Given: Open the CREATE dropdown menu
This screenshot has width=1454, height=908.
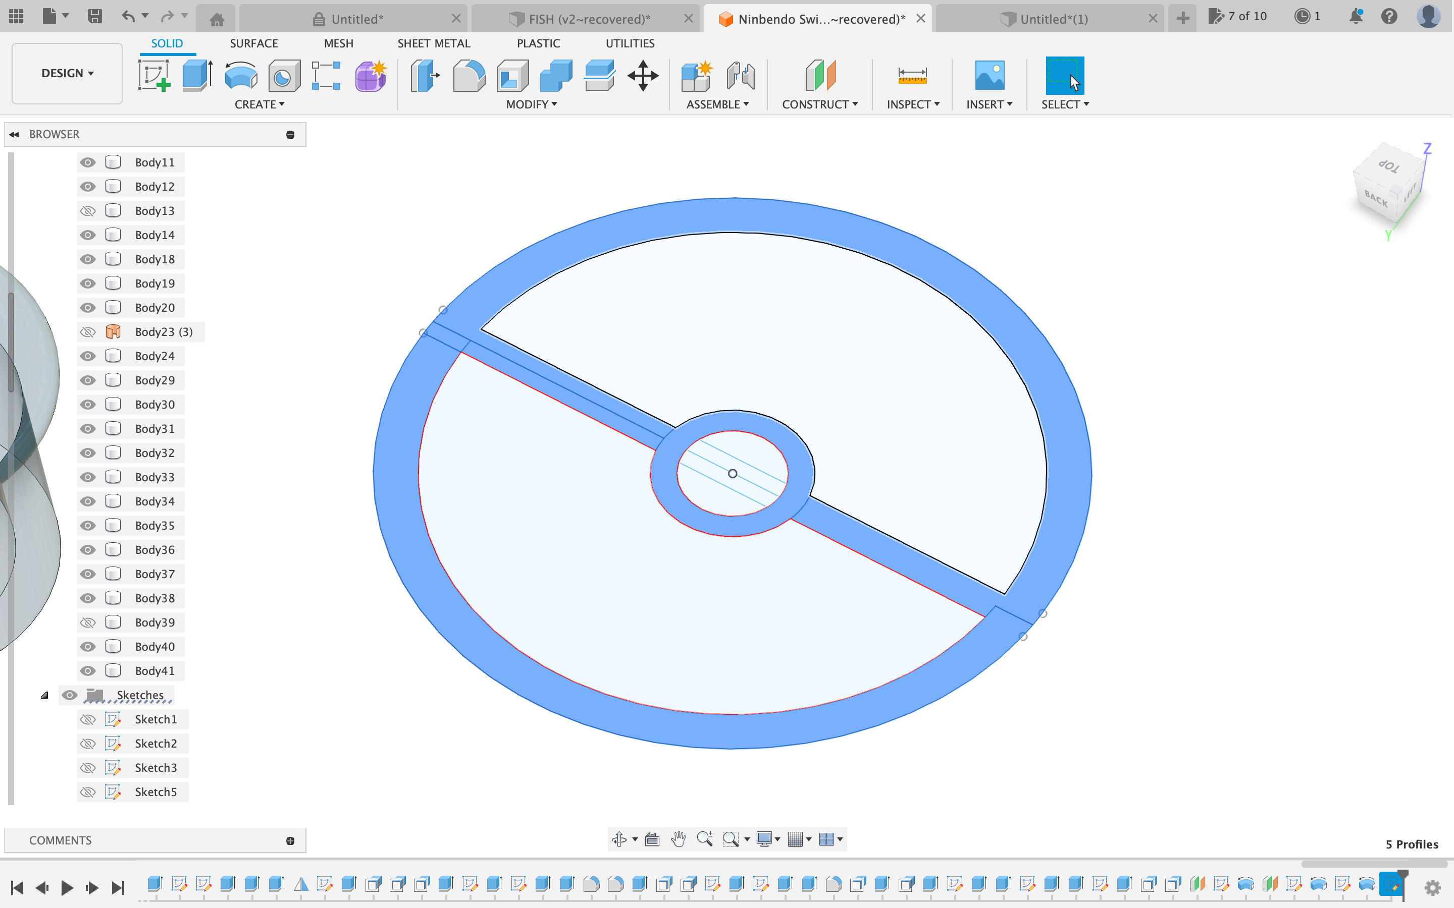Looking at the screenshot, I should click(x=259, y=104).
